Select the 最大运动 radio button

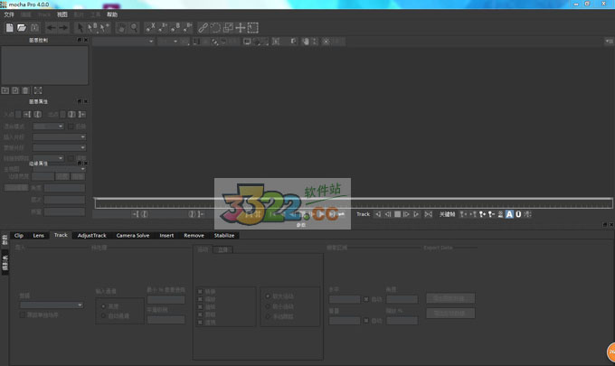click(x=267, y=296)
